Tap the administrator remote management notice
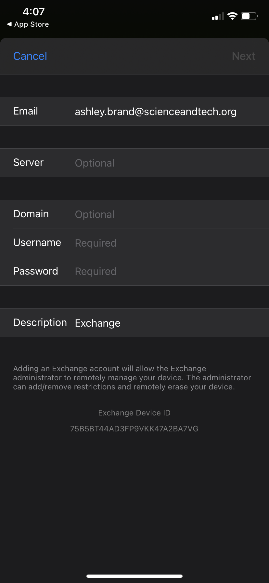 132,378
